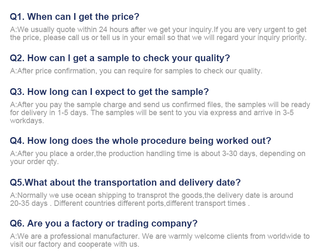
Task: Click the ocean shipping answer paragraph
Action: (x=152, y=200)
